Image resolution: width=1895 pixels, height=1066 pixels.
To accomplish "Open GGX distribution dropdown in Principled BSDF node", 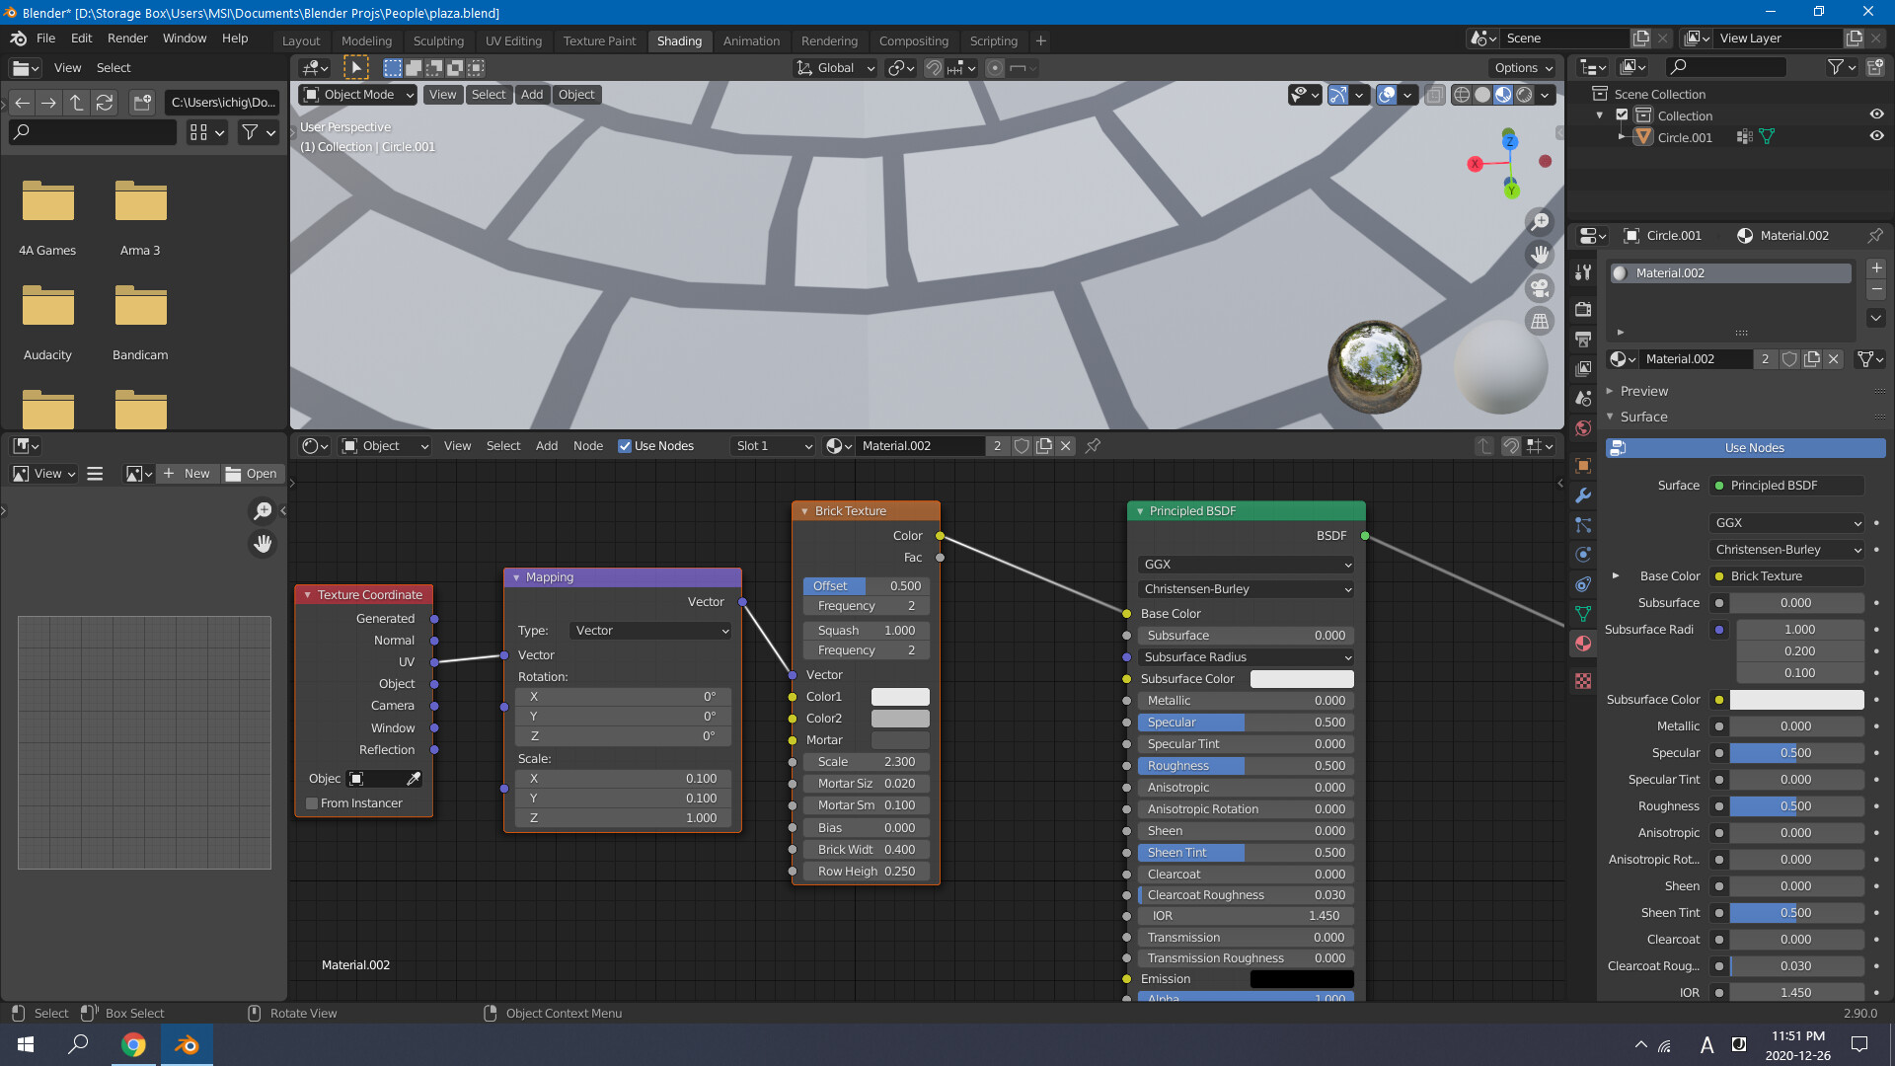I will (1246, 565).
